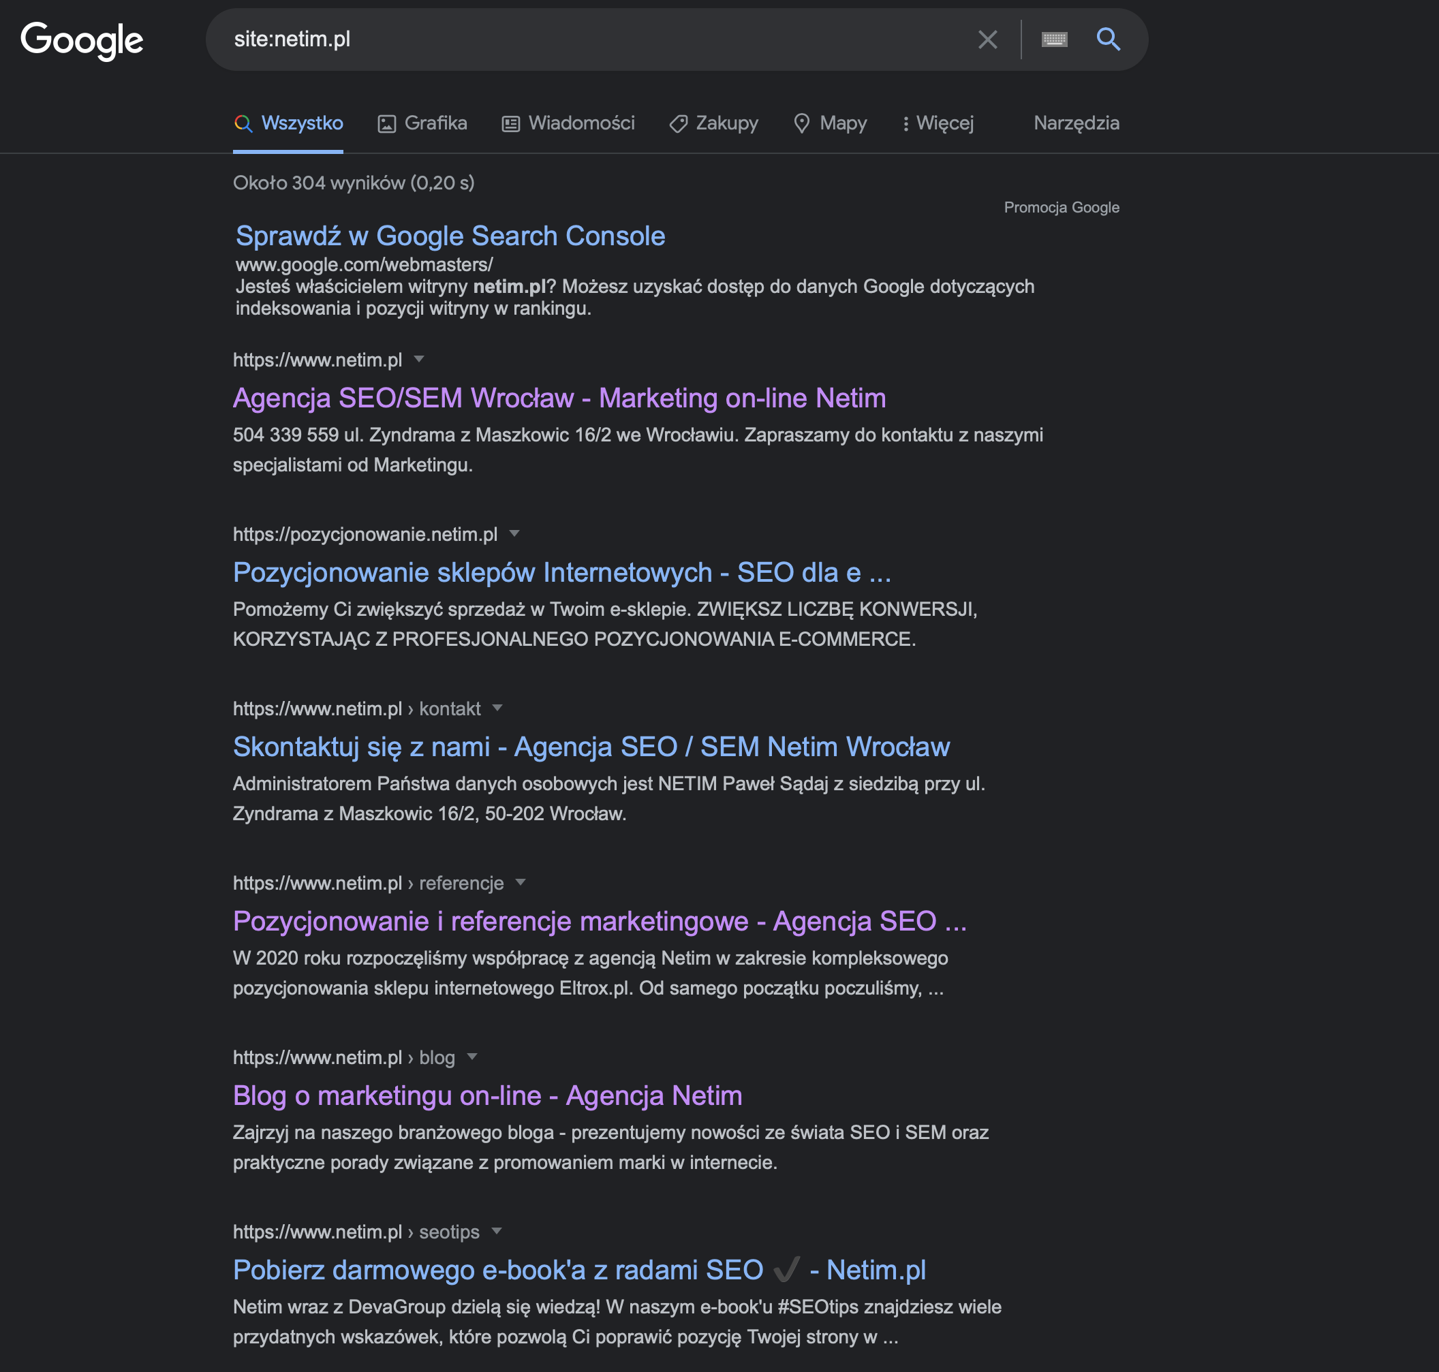Open the on-screen keyboard icon

coord(1054,40)
